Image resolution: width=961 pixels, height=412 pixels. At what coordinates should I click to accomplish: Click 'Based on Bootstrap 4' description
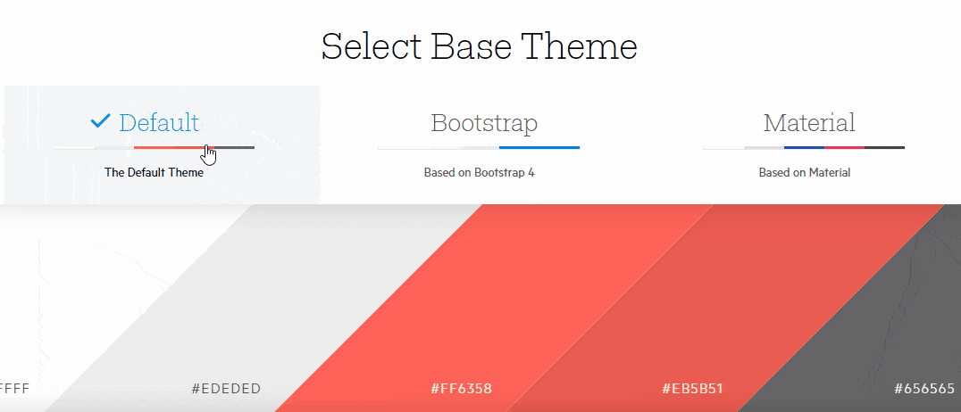pos(480,173)
